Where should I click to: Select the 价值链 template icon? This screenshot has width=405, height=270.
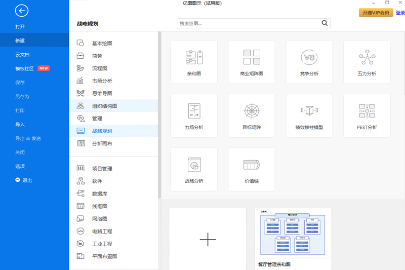pos(252,165)
